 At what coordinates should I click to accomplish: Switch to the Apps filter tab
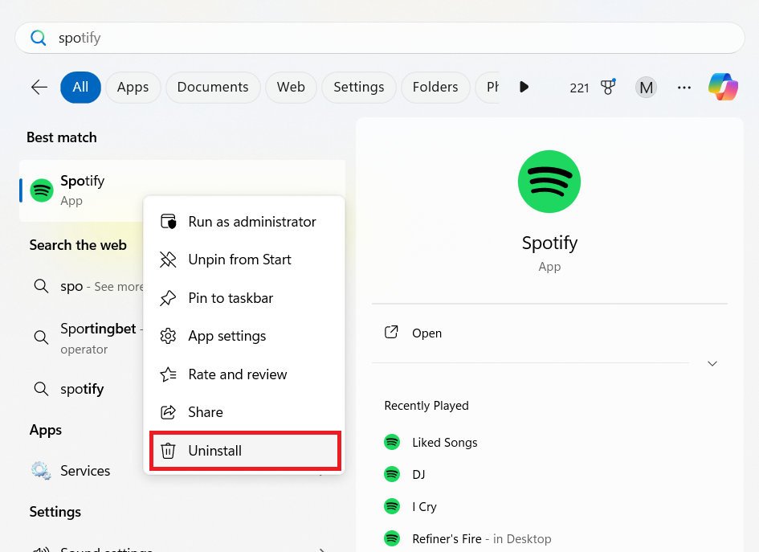(x=133, y=87)
